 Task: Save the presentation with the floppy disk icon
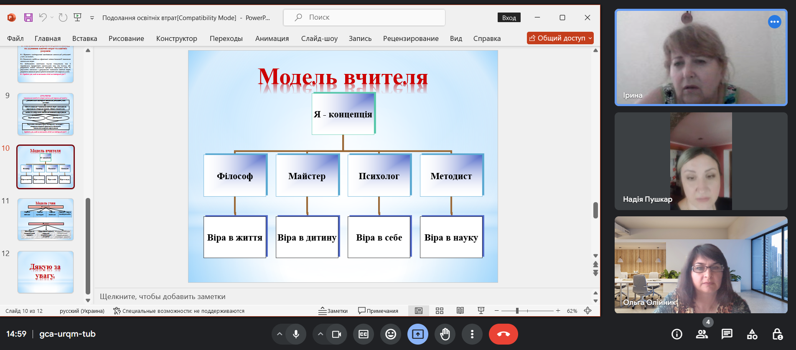[x=28, y=18]
